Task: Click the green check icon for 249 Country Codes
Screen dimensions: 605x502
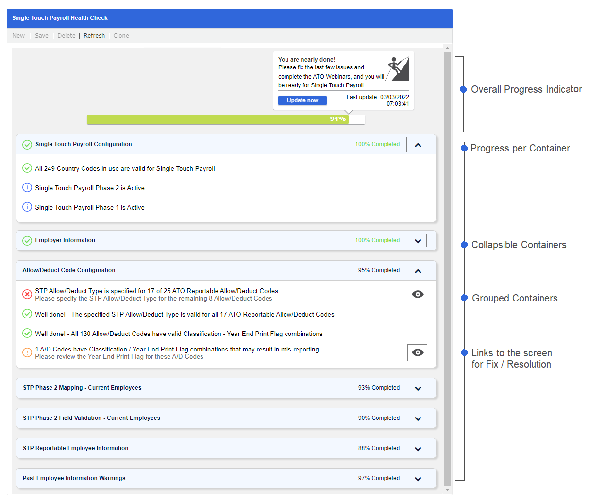Action: click(x=27, y=168)
